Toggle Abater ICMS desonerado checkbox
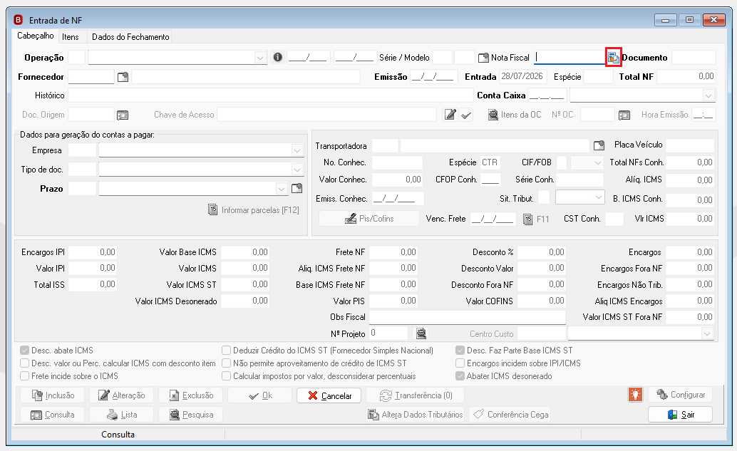 click(460, 376)
